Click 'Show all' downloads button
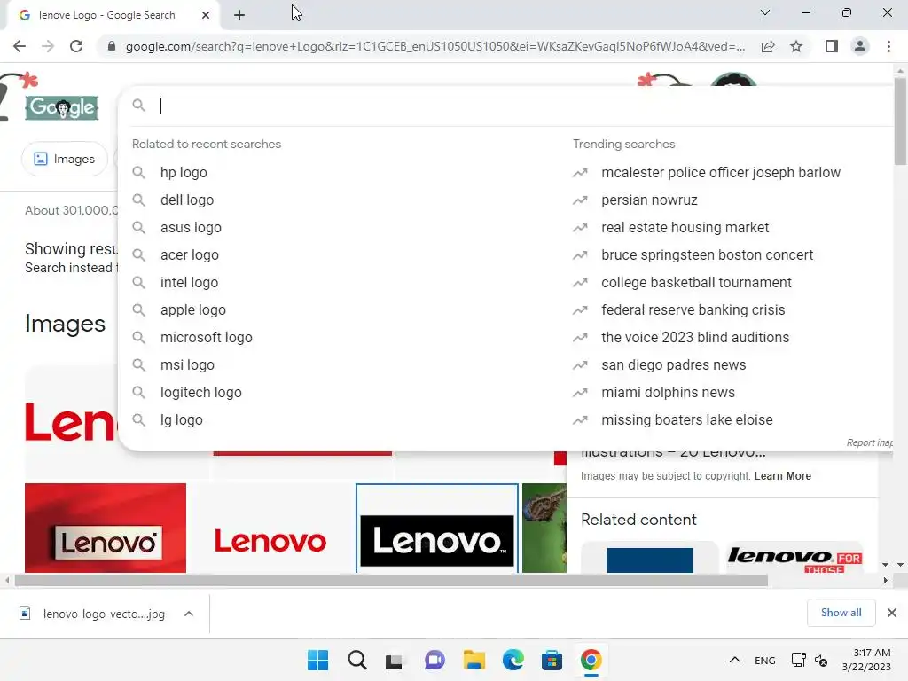 point(841,613)
